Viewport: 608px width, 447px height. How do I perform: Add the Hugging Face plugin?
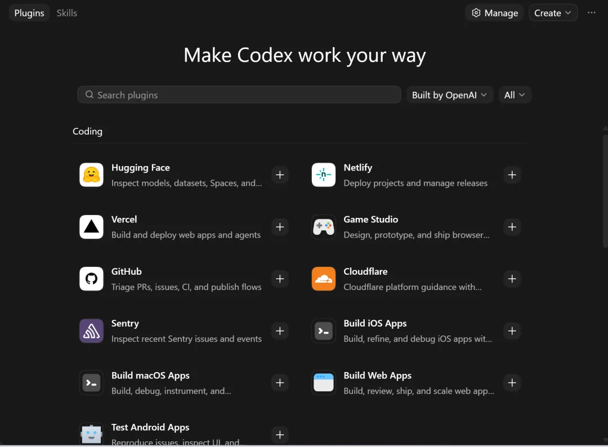[280, 175]
